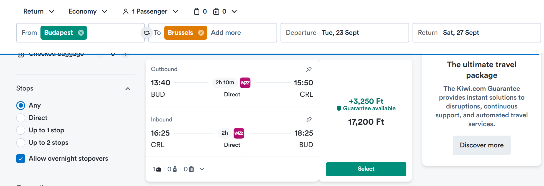This screenshot has width=544, height=186.
Task: Click the green guarantee shield icon
Action: (339, 108)
